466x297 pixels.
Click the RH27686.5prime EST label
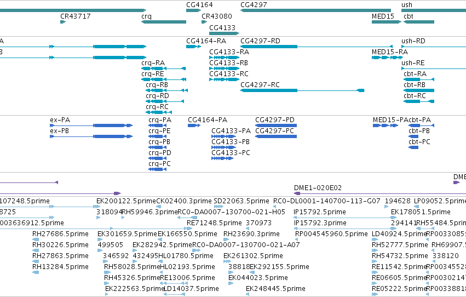[61, 234]
